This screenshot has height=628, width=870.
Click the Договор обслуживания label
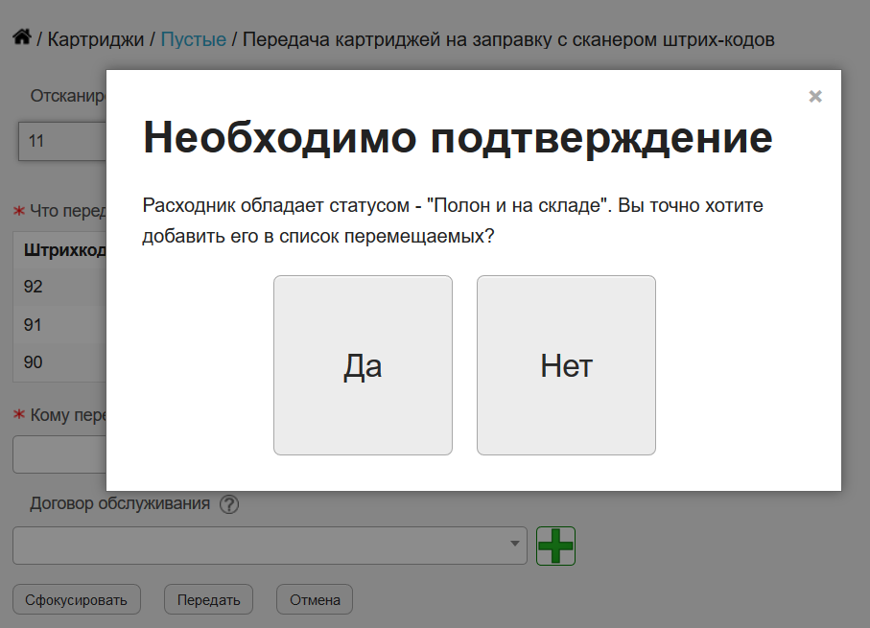pyautogui.click(x=120, y=503)
